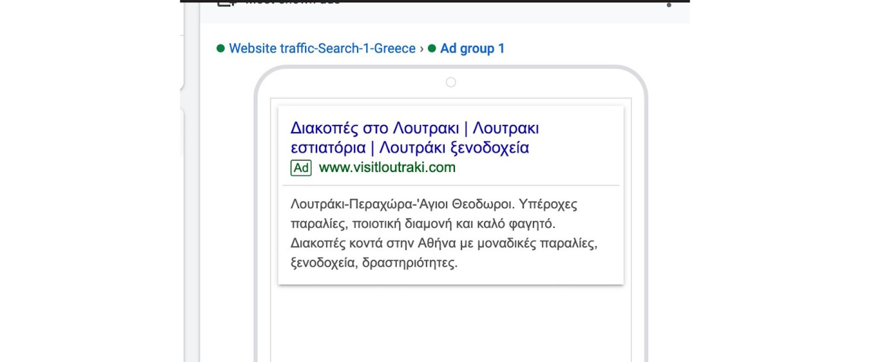The image size is (870, 362).
Task: Click the breadcrumb chevron between campaign and ad group
Action: (422, 49)
